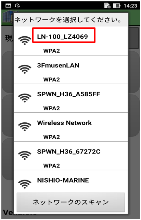
Task: Tap the Wi-Fi icon beside LN-100_LZ4069
Action: [x=25, y=40]
